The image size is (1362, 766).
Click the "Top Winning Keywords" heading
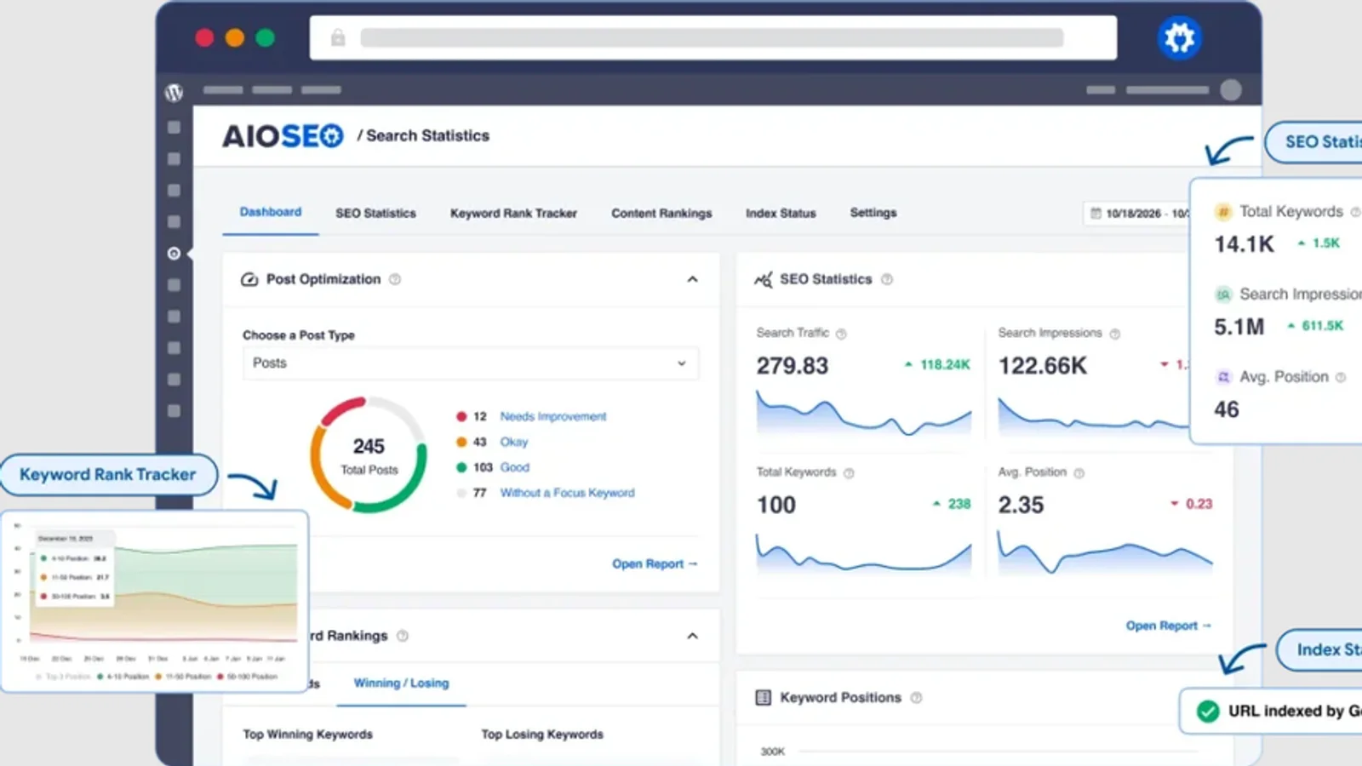click(308, 735)
